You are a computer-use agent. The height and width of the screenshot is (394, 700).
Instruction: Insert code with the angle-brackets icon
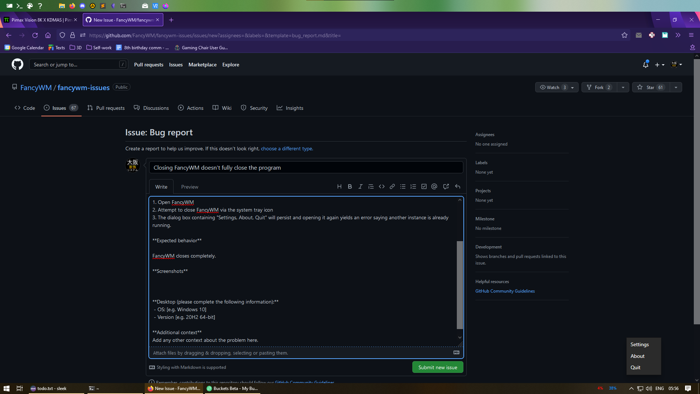tap(381, 186)
